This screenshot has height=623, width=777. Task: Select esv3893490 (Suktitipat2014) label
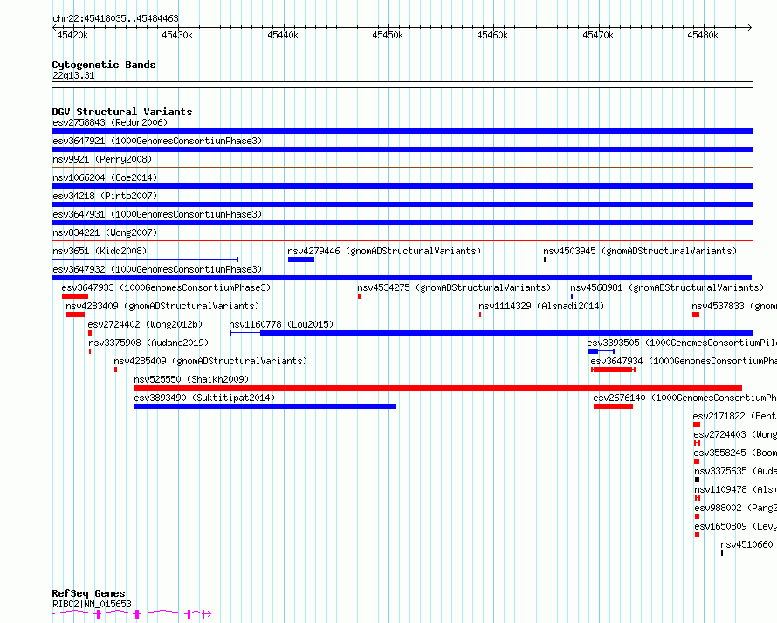pos(204,398)
